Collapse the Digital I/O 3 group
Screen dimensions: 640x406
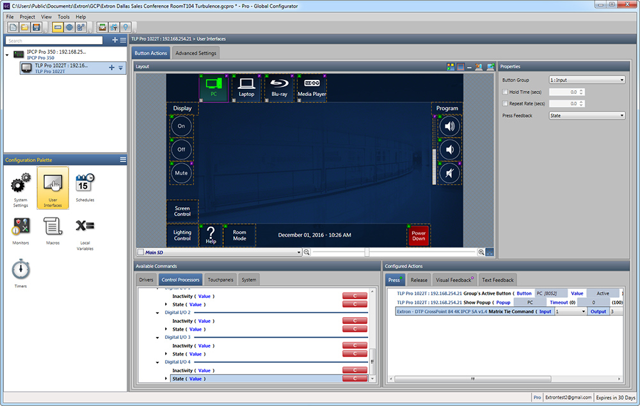[x=157, y=338]
